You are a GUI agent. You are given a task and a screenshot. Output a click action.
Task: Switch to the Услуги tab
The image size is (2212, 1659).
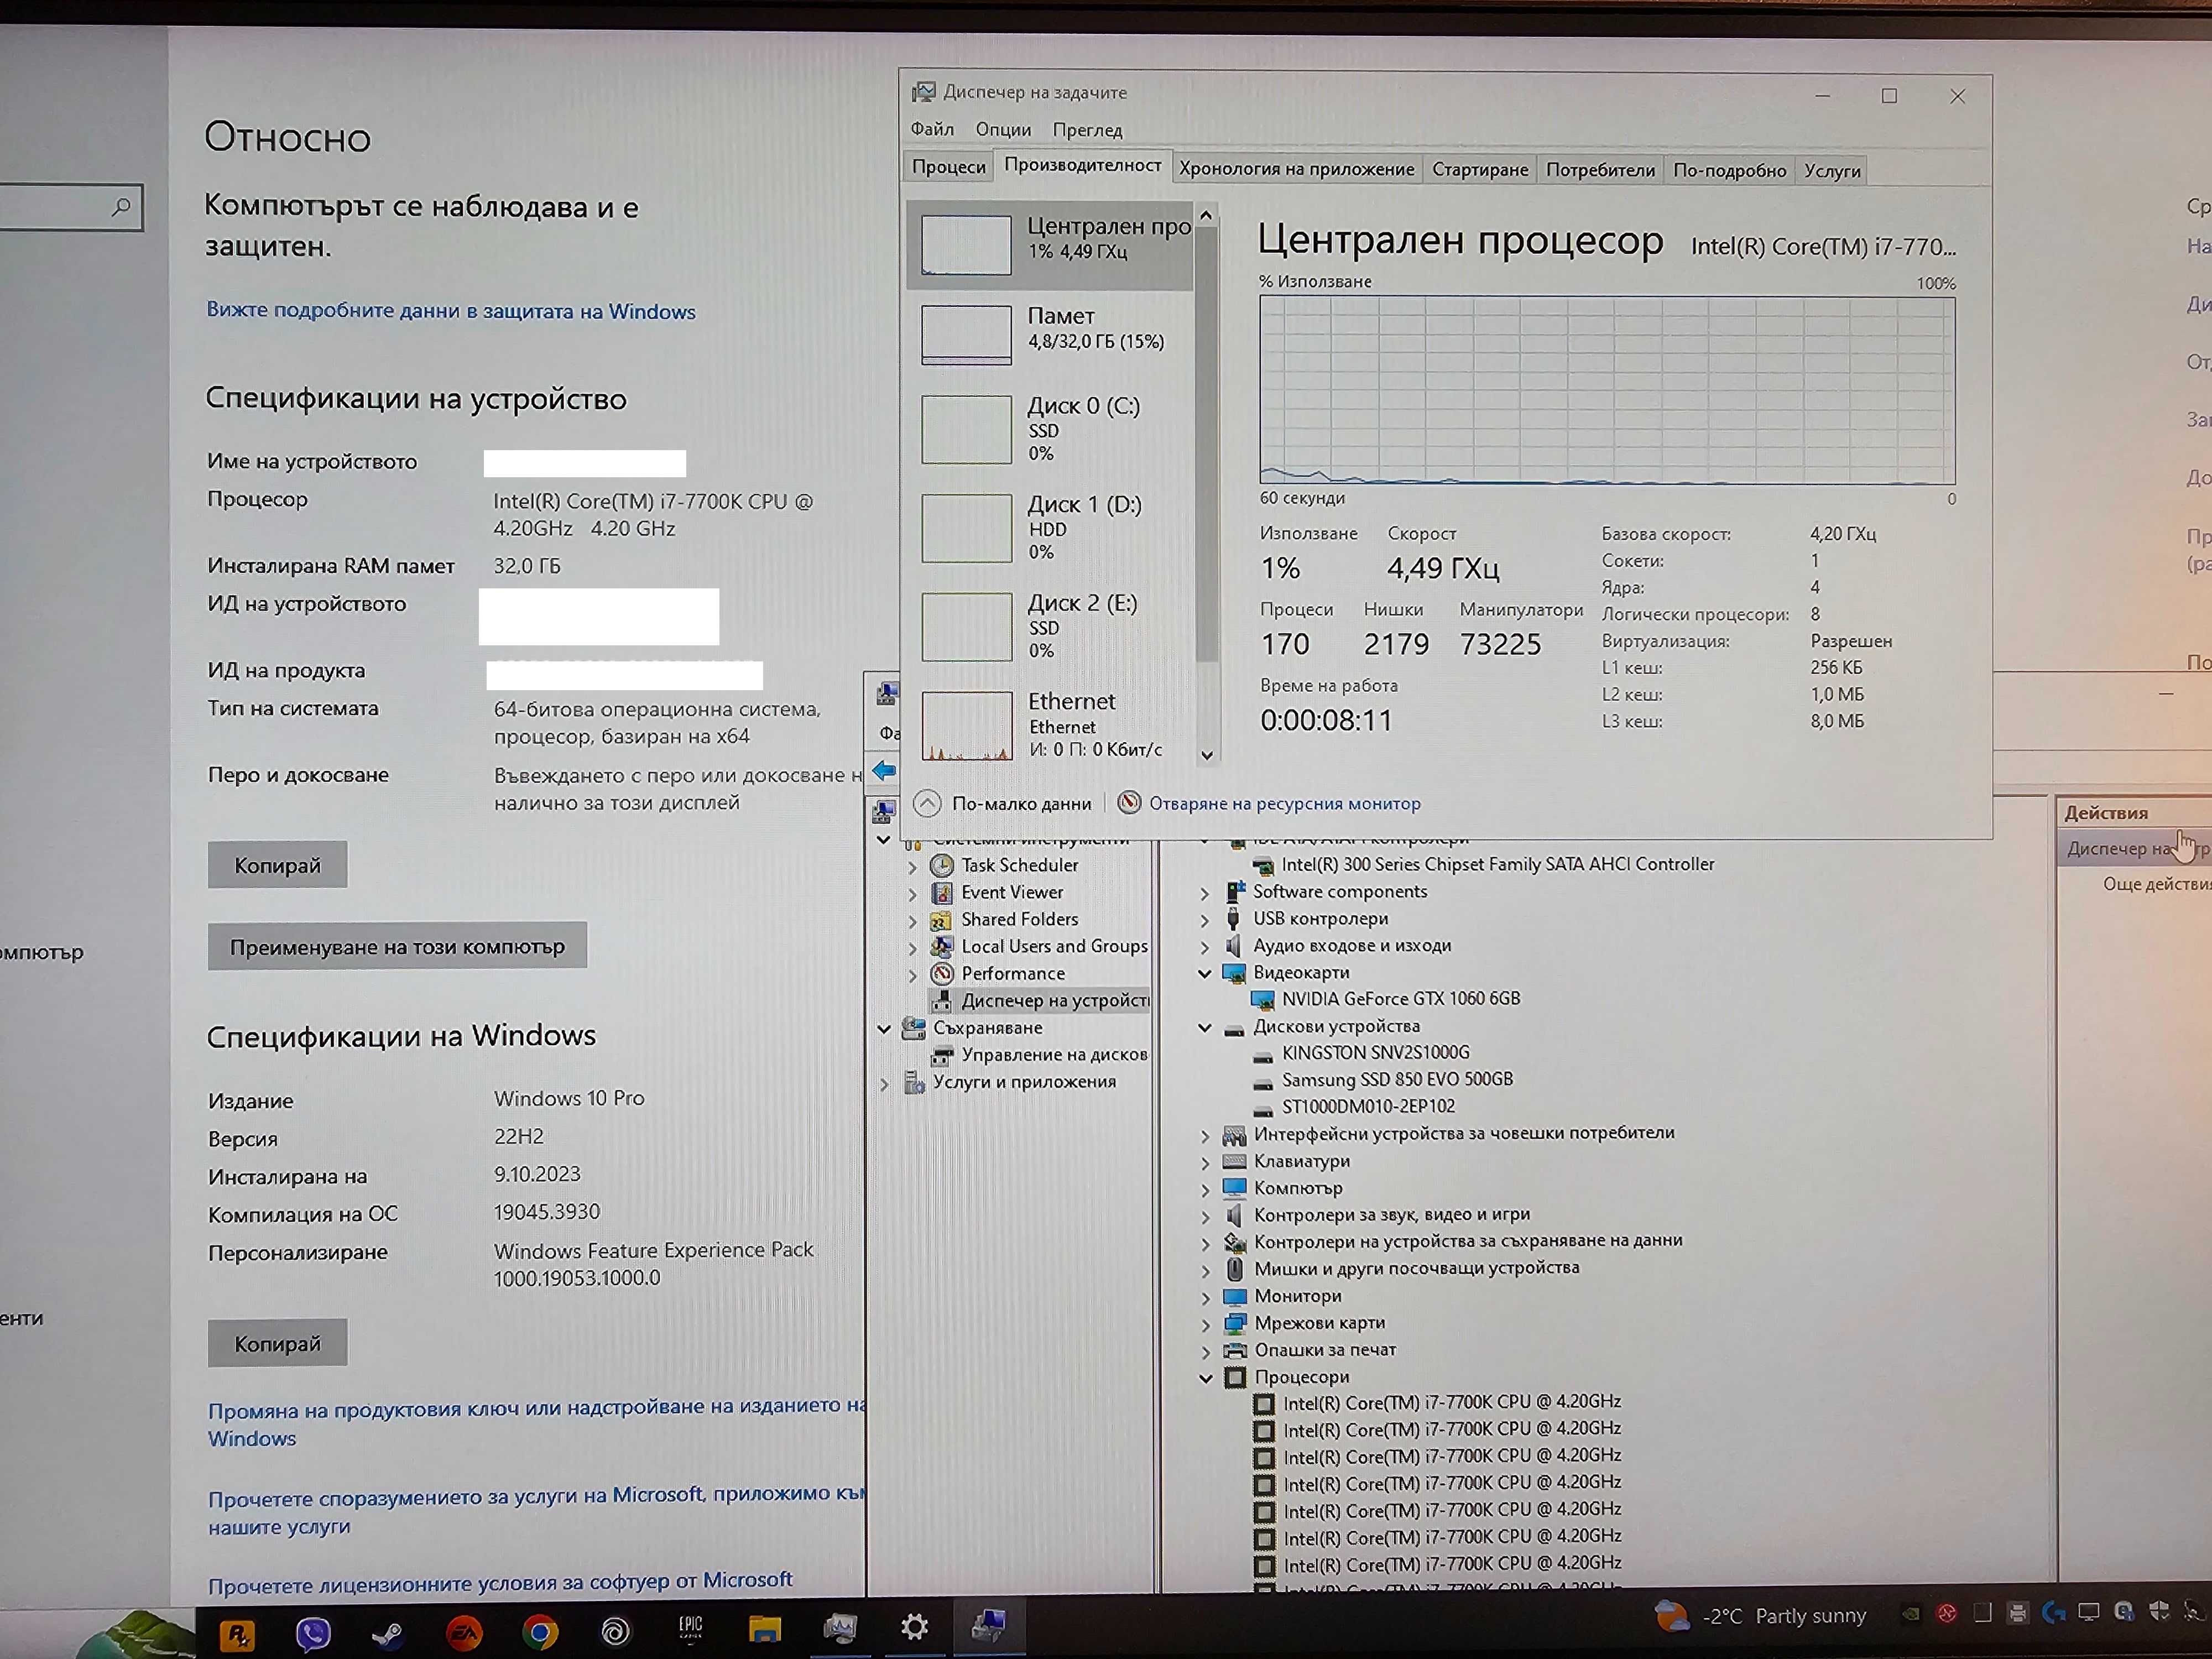coord(1832,171)
